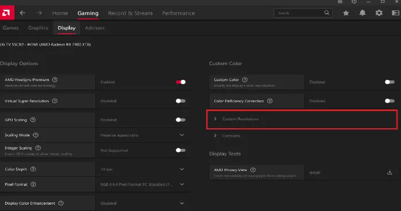Open Performance tab
Viewport: 401px width, 211px height.
[x=179, y=13]
